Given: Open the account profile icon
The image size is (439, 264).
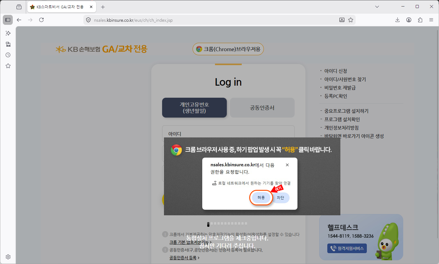Looking at the screenshot, I should pyautogui.click(x=409, y=20).
